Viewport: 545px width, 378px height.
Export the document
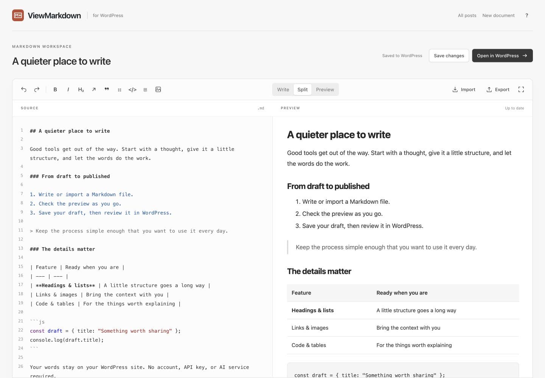pos(498,90)
